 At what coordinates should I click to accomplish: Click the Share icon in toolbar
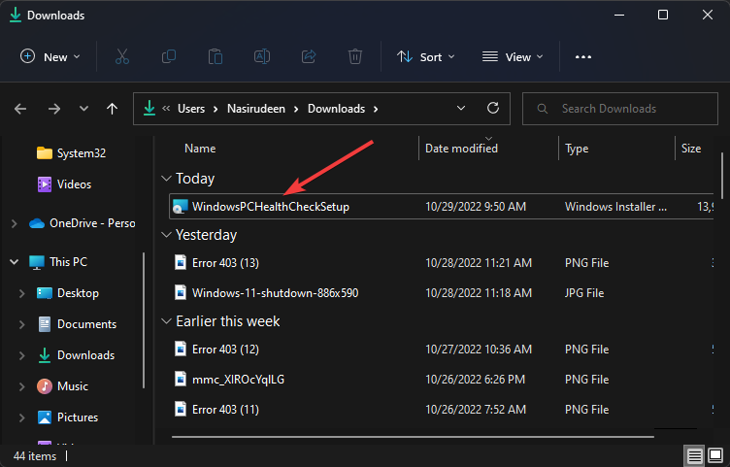[308, 57]
